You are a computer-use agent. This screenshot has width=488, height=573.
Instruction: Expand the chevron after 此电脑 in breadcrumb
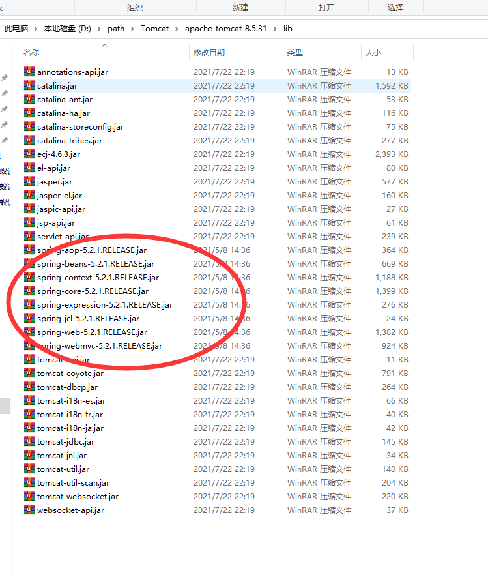36,29
